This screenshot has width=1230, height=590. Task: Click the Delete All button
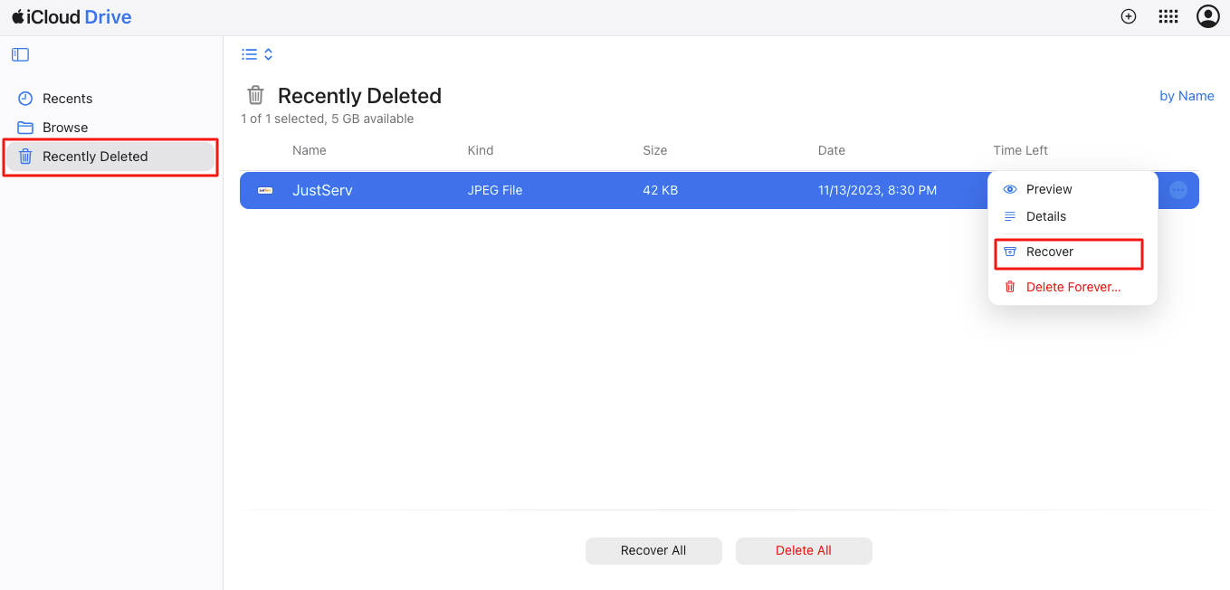803,550
